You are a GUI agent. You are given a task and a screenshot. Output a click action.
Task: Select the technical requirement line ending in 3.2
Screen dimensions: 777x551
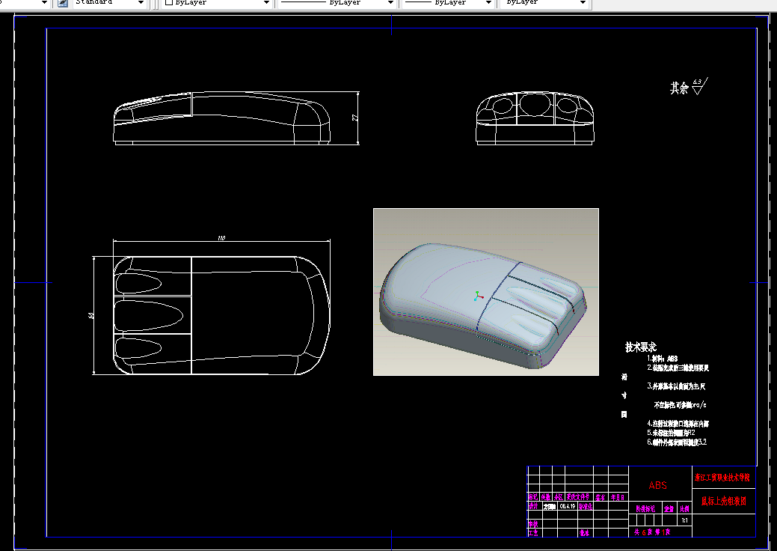tap(677, 442)
